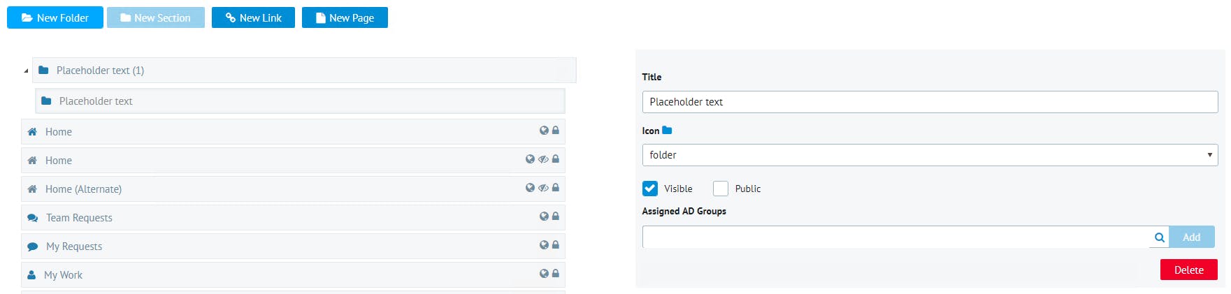Enable the Public checkbox

[x=721, y=189]
